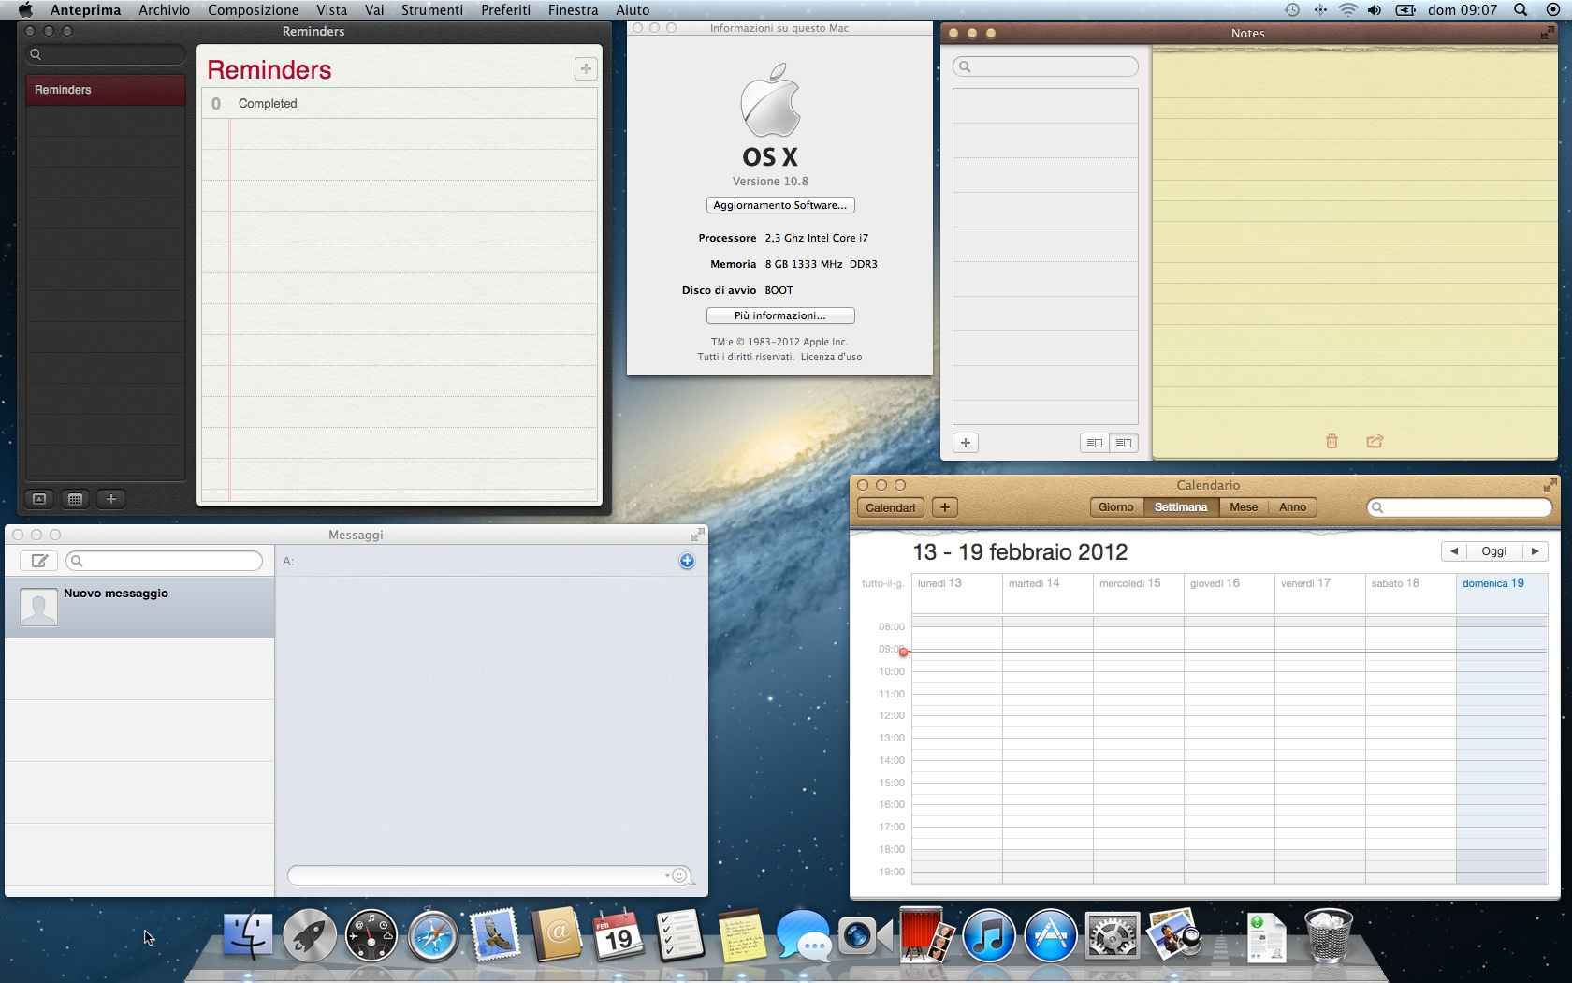Viewport: 1572px width, 983px height.
Task: Delete the note with the trash icon
Action: click(x=1332, y=441)
